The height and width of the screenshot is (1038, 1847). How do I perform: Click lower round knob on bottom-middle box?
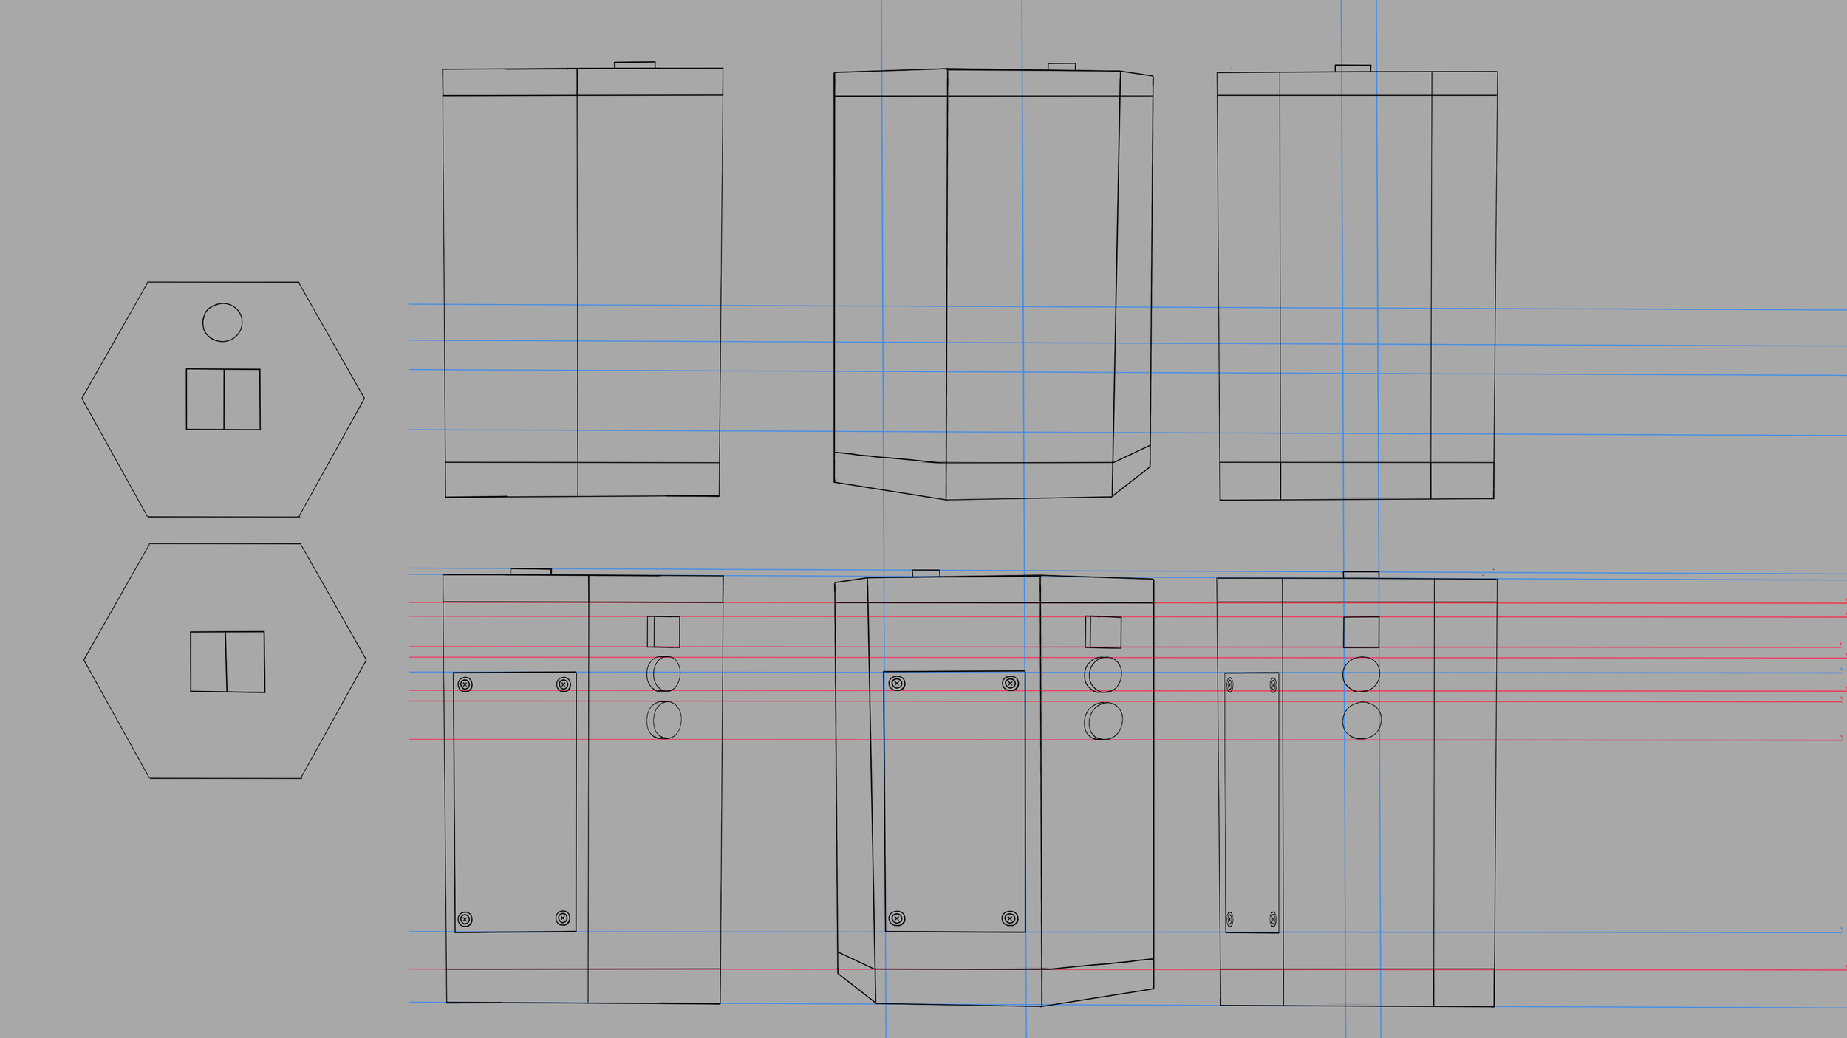(1104, 721)
